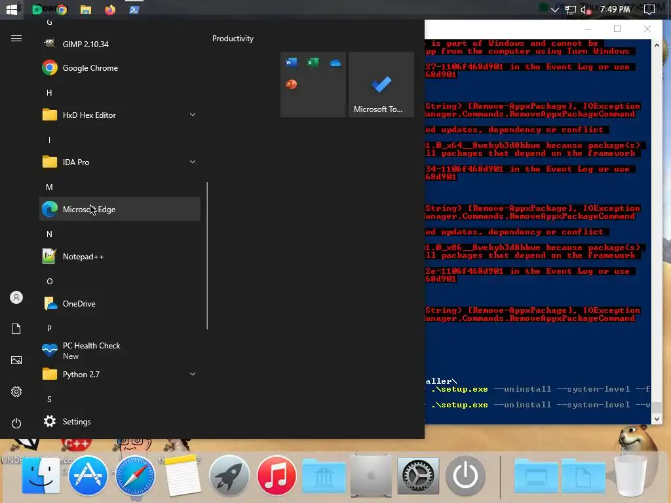Launch Google Chrome from the app list

pyautogui.click(x=120, y=67)
